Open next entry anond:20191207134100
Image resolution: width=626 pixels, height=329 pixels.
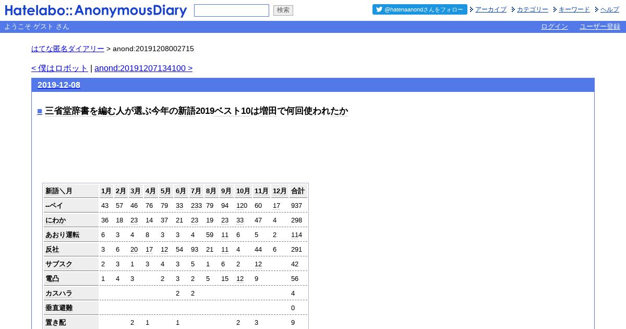[143, 68]
